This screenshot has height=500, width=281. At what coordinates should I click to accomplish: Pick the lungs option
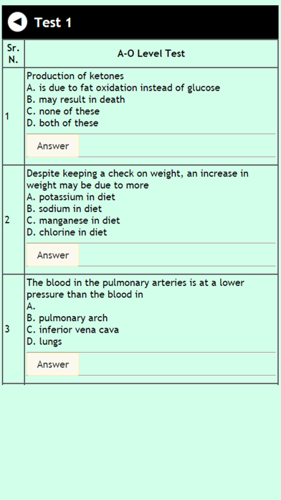coord(44,341)
